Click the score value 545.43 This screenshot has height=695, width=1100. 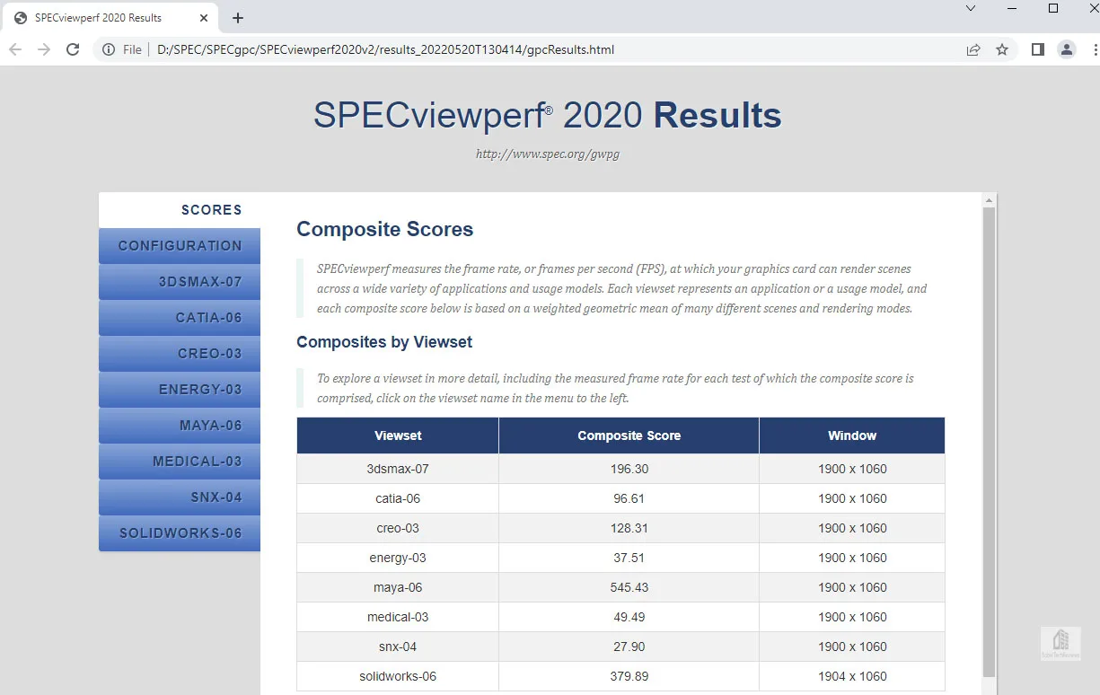pos(629,587)
